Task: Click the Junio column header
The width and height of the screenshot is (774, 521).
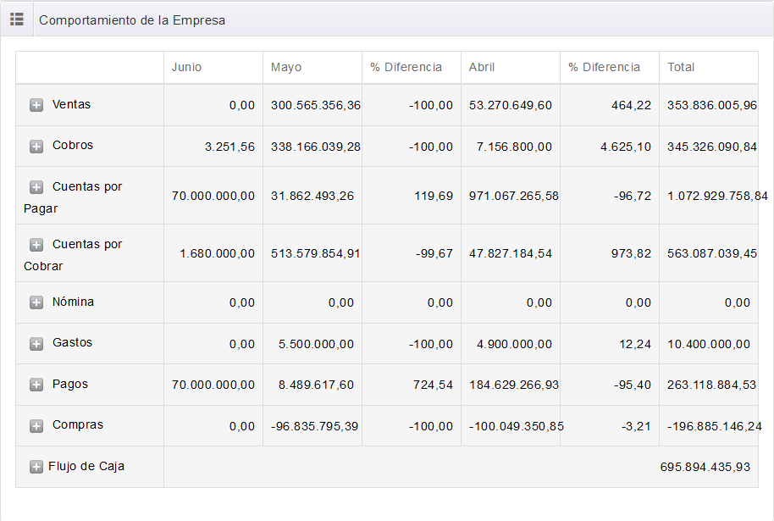Action: 187,67
